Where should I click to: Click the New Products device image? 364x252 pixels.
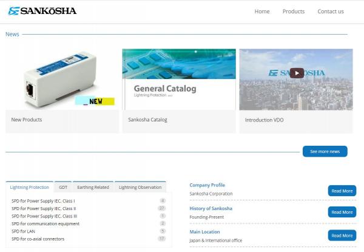click(x=62, y=80)
